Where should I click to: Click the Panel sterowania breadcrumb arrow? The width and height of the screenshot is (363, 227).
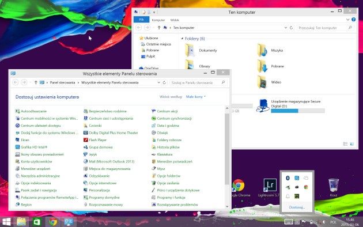click(x=78, y=82)
